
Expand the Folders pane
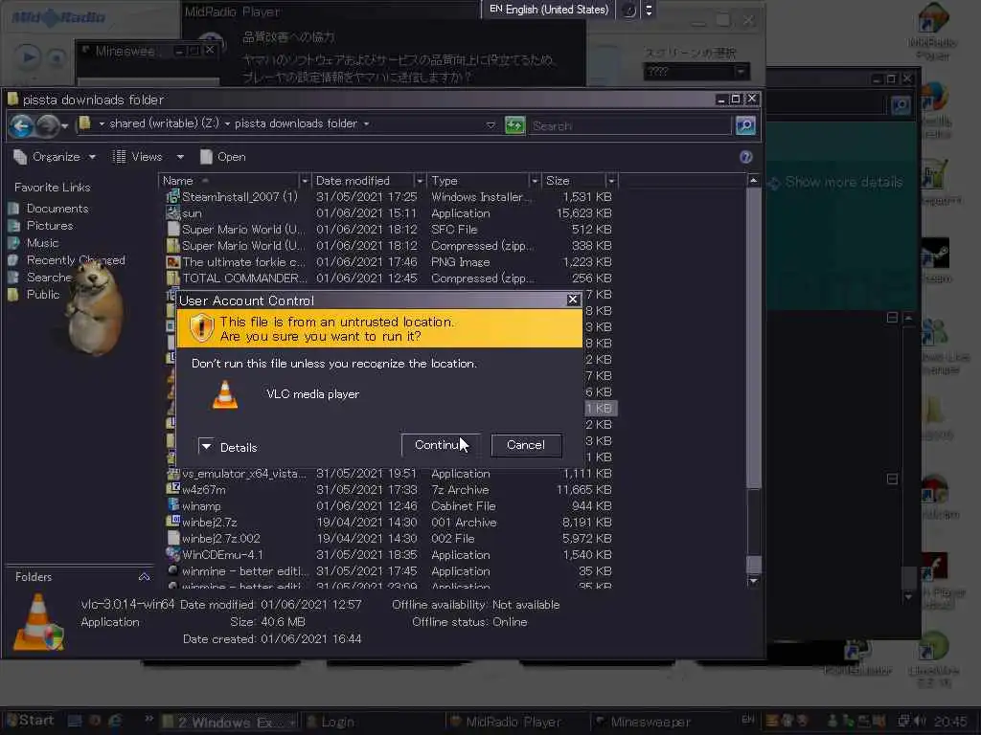(x=144, y=577)
